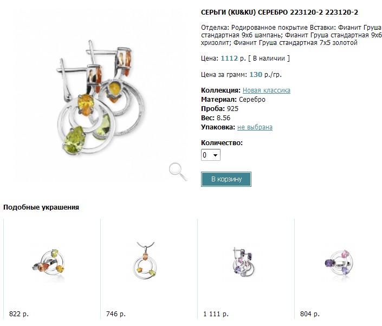
Task: Click the product title СЕРЬГИ (KU&KU) СЕРЕБРО
Action: pos(279,12)
